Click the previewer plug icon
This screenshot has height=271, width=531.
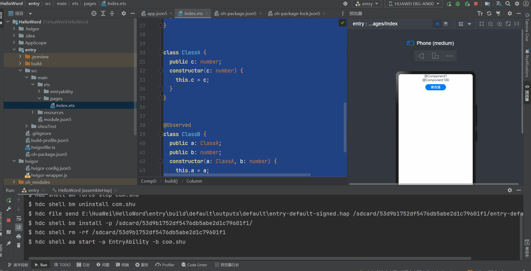click(x=498, y=13)
